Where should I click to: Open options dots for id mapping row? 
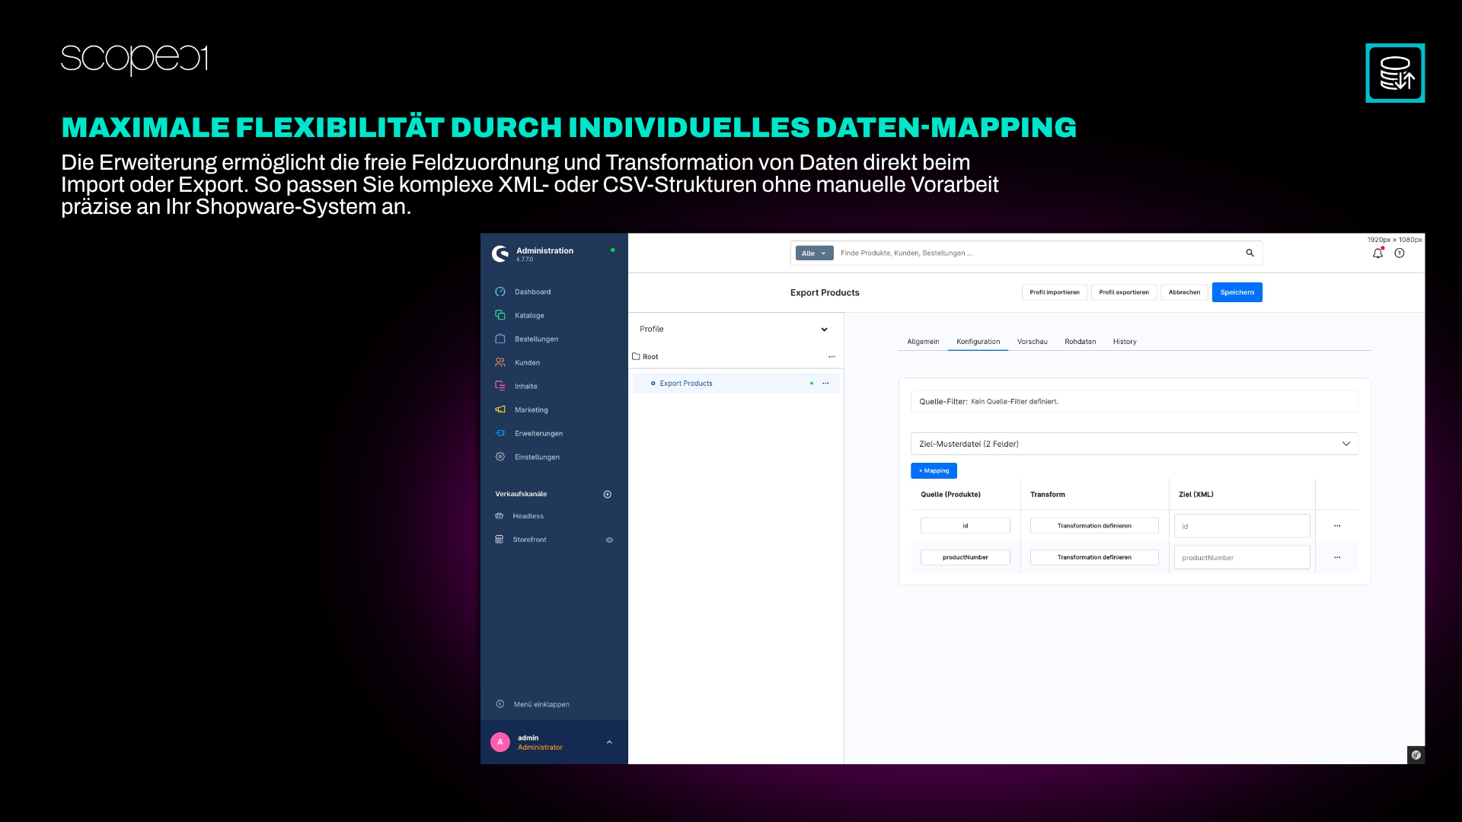click(x=1337, y=526)
